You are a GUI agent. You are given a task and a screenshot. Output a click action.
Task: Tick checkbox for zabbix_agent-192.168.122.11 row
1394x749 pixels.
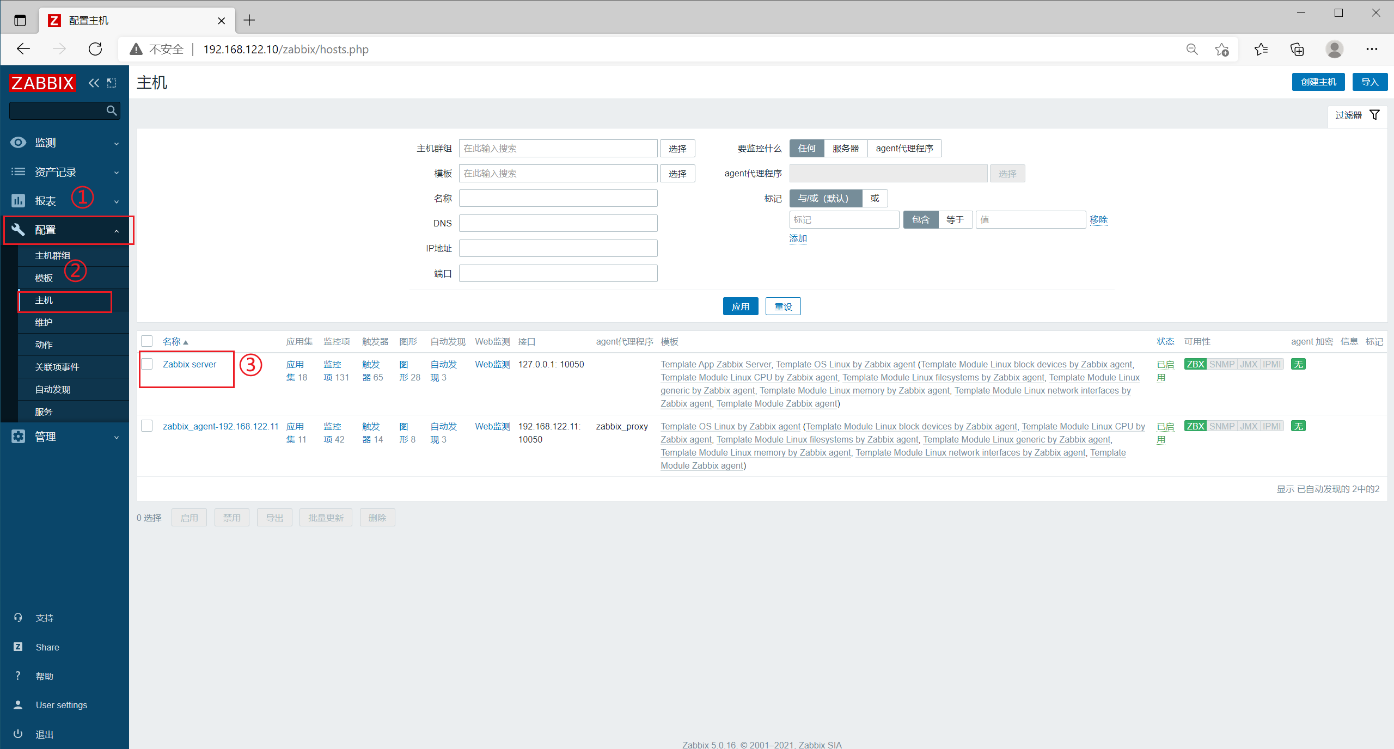point(147,426)
